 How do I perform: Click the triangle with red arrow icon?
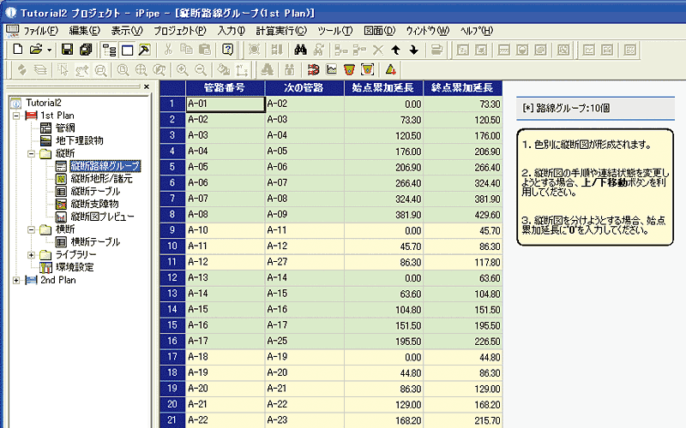[391, 69]
